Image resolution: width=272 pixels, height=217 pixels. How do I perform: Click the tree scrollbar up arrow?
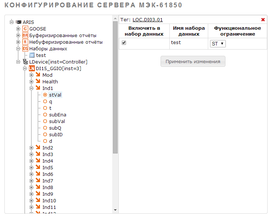click(115, 18)
